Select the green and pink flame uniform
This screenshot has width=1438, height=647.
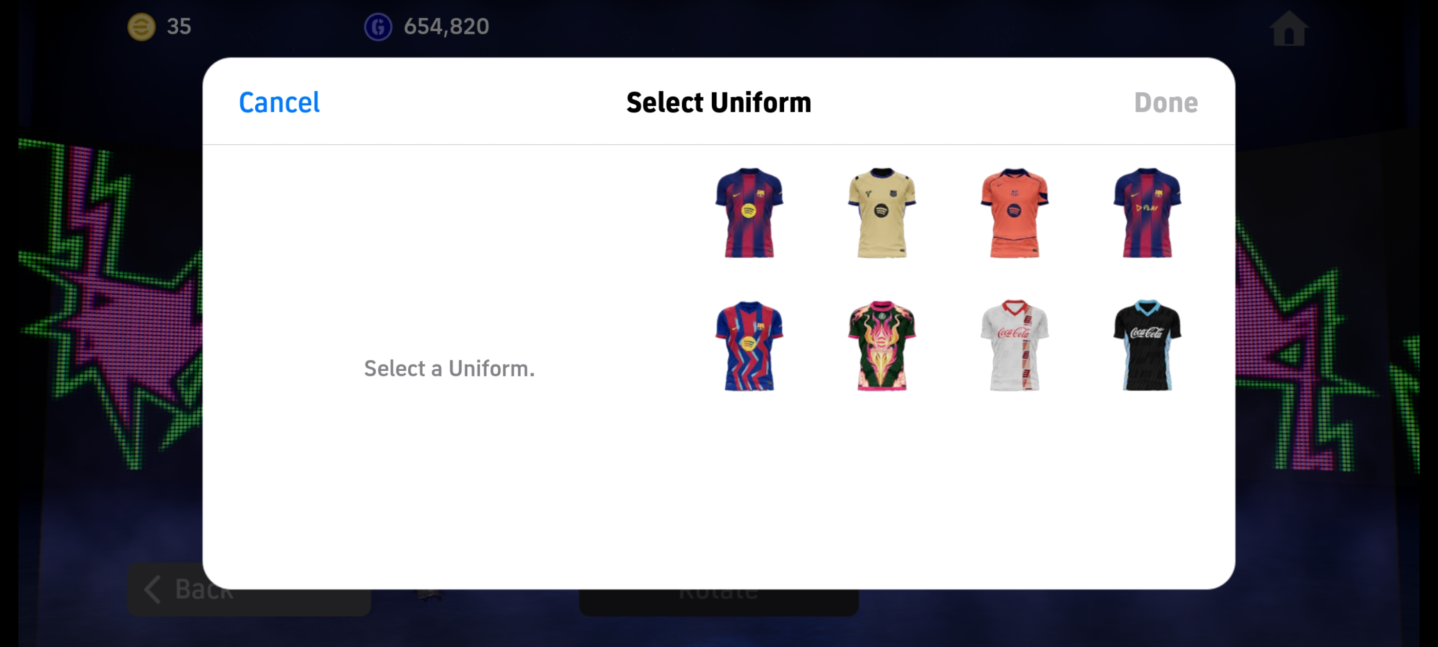pos(881,346)
